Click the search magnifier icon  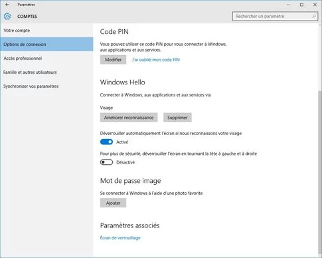pos(314,16)
